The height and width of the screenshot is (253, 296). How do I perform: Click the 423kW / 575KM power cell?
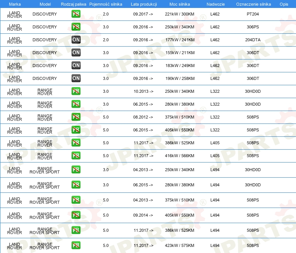coord(179,245)
